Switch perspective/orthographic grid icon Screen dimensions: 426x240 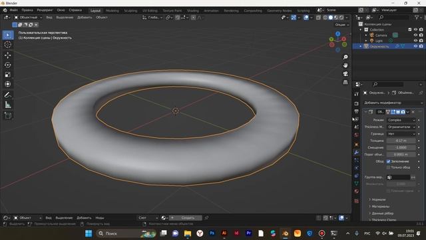pyautogui.click(x=345, y=82)
